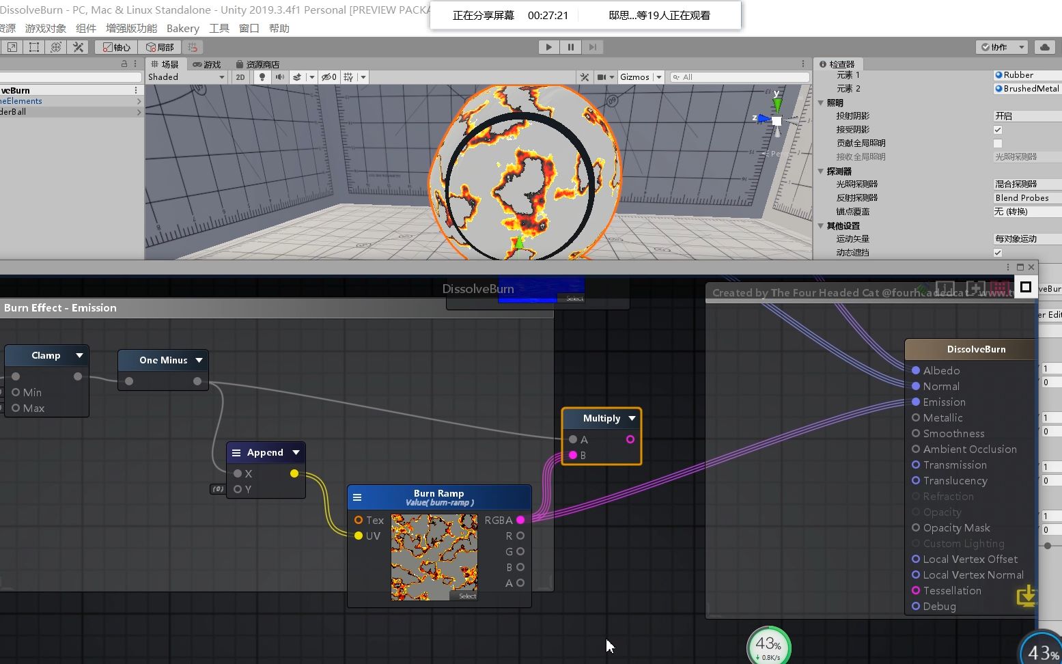Toggle scene lighting with the bulb icon
The height and width of the screenshot is (664, 1062).
click(x=262, y=77)
